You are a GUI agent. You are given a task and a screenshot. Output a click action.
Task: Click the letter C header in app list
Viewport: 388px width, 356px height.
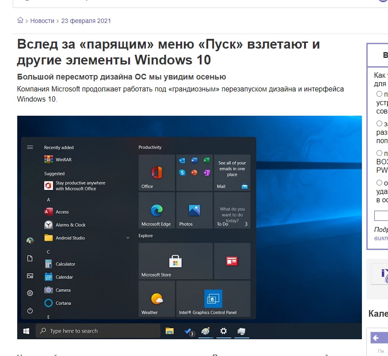pyautogui.click(x=48, y=252)
